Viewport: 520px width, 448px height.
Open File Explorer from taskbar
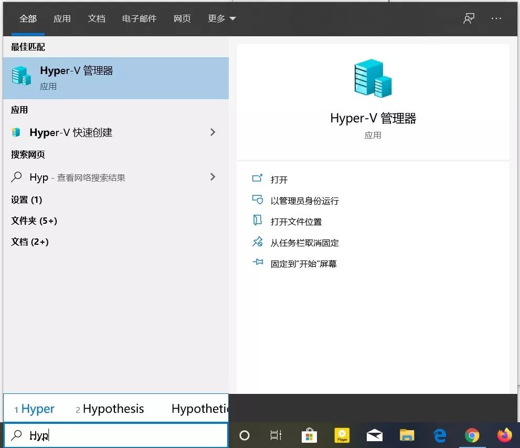pos(407,435)
